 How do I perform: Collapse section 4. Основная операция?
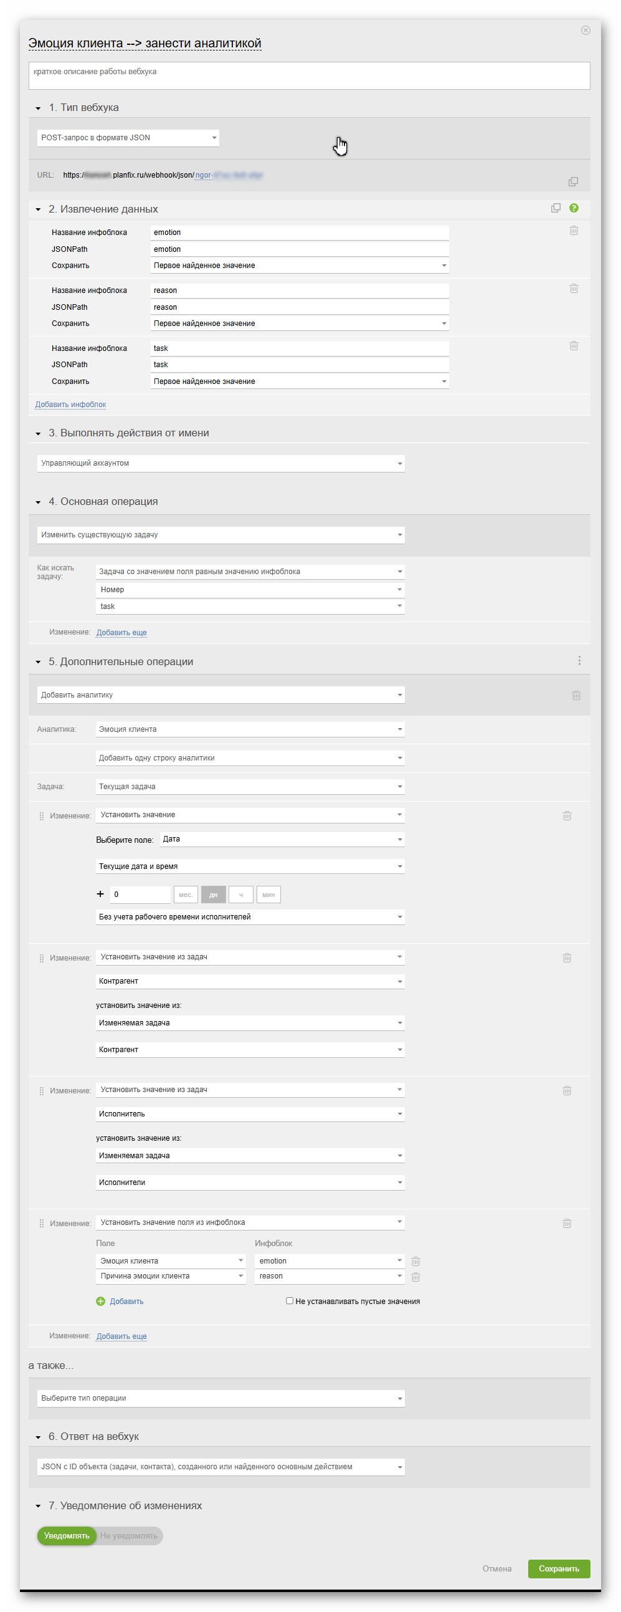[x=38, y=502]
